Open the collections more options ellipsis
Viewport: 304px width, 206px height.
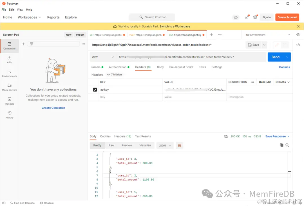point(83,44)
